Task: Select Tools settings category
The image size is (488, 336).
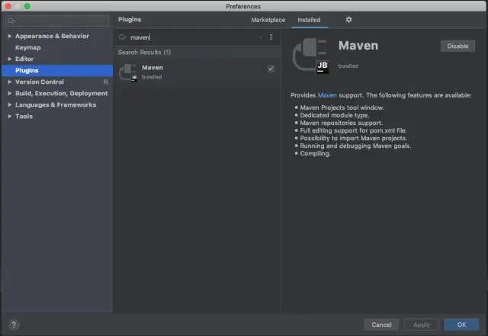Action: tap(24, 116)
